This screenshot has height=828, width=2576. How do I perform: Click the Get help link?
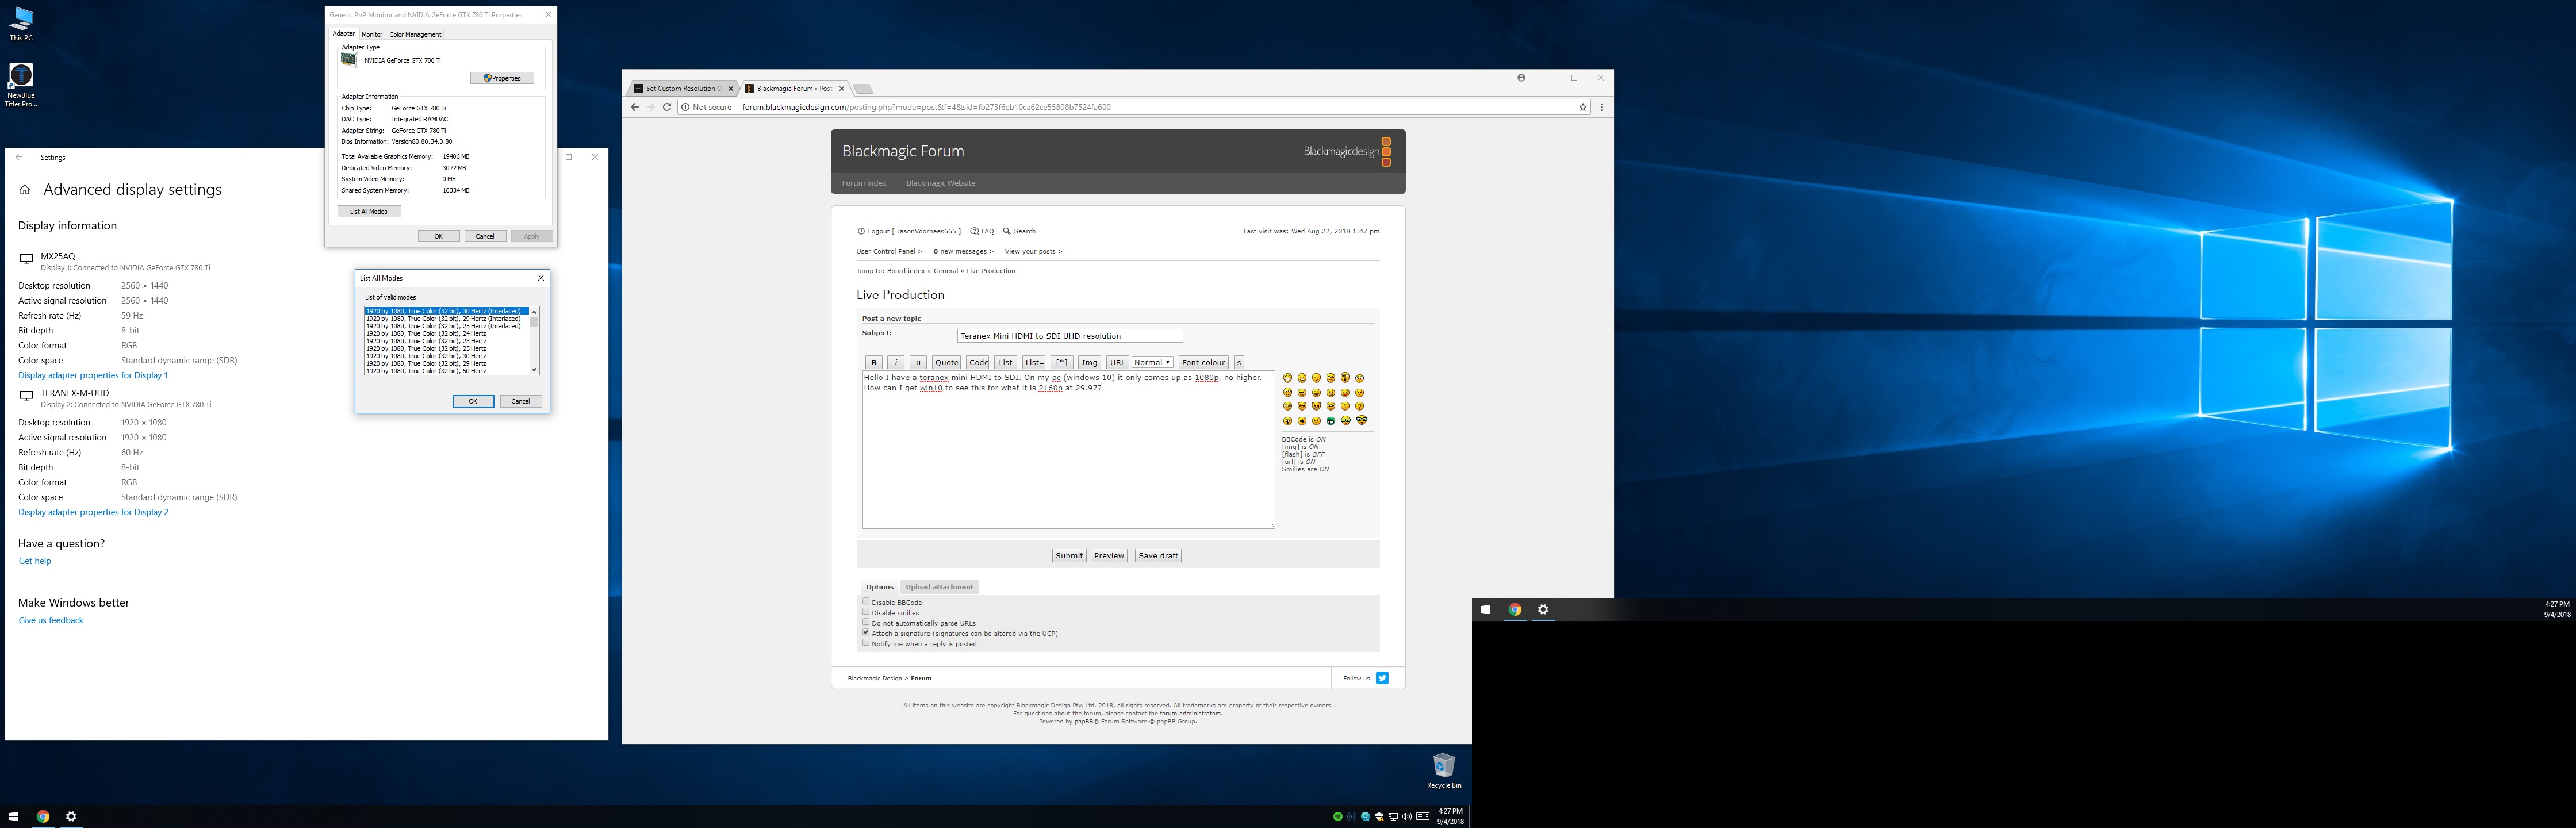[35, 562]
